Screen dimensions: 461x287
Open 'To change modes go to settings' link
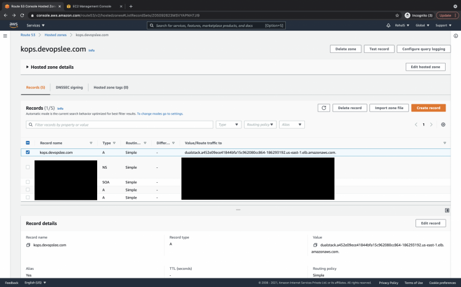point(160,114)
